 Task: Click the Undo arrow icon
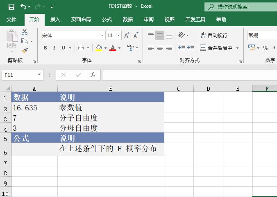(23, 7)
